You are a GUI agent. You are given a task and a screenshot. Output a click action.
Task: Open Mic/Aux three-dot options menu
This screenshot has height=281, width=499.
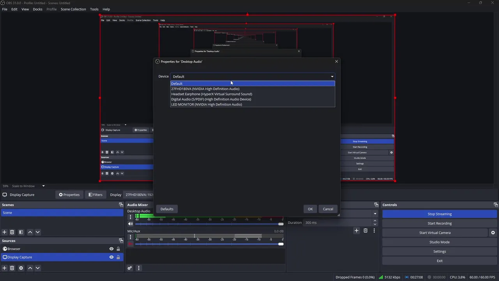pyautogui.click(x=131, y=237)
